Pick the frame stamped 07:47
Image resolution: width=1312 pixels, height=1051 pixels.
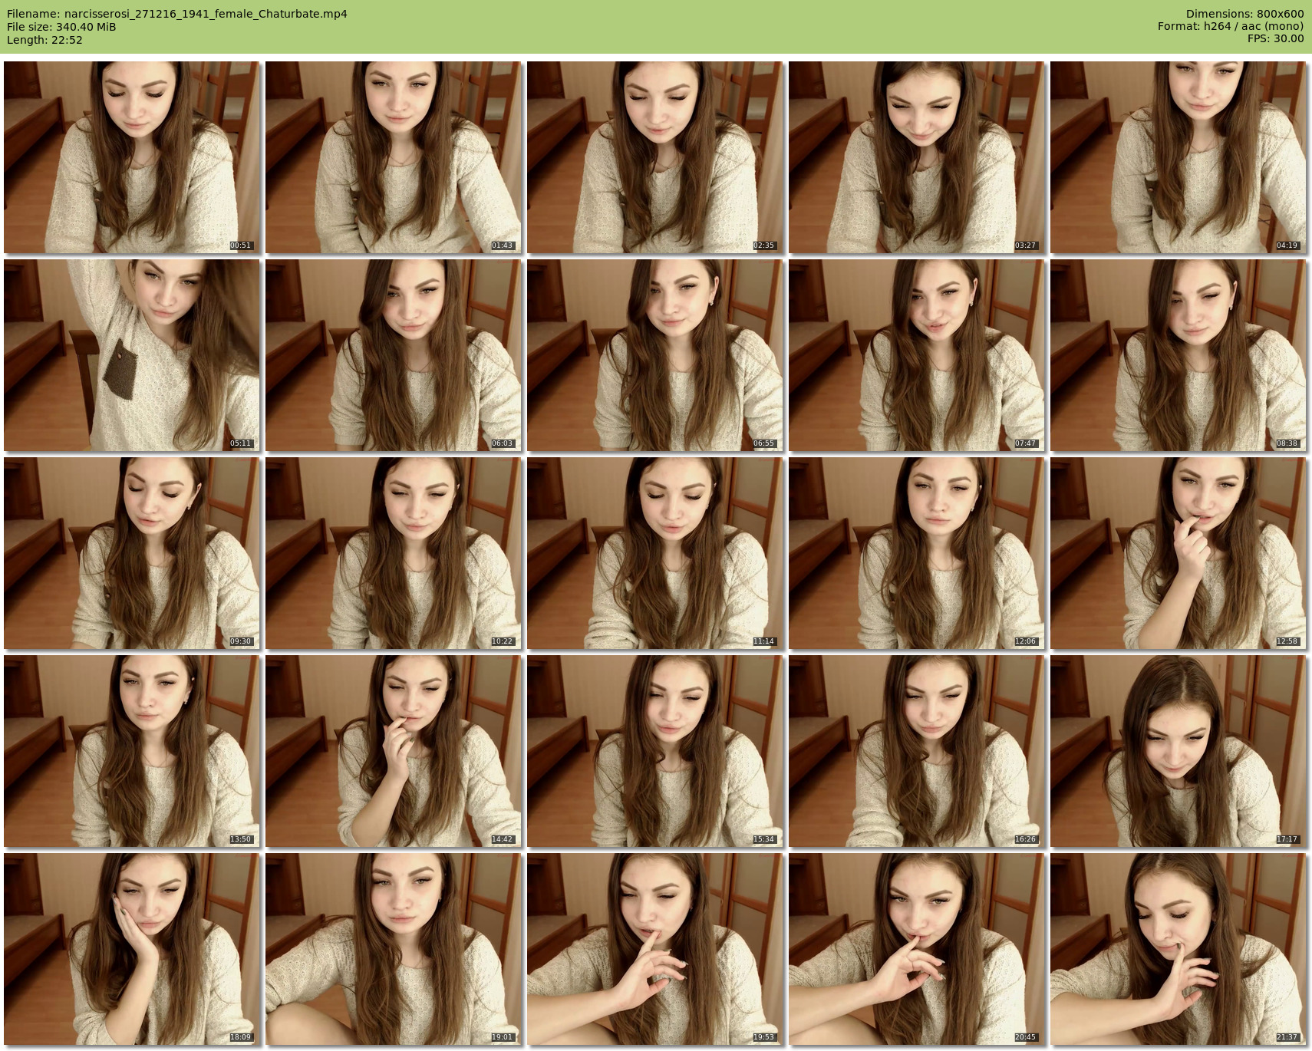click(x=917, y=355)
